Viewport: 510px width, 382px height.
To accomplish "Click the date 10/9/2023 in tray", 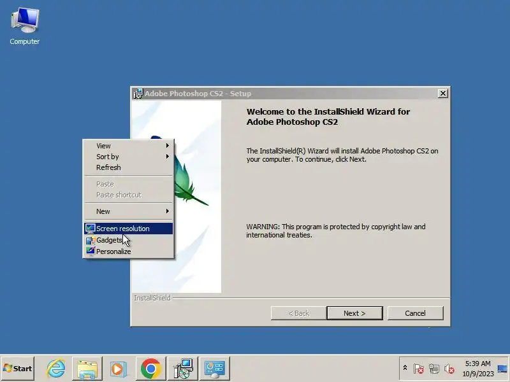I will click(x=477, y=374).
